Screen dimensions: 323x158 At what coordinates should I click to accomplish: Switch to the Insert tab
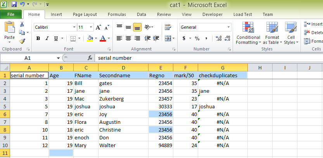point(56,14)
